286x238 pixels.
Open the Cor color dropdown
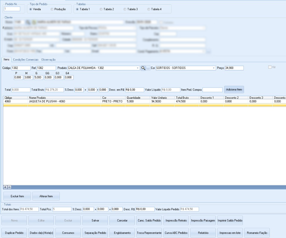(x=214, y=68)
